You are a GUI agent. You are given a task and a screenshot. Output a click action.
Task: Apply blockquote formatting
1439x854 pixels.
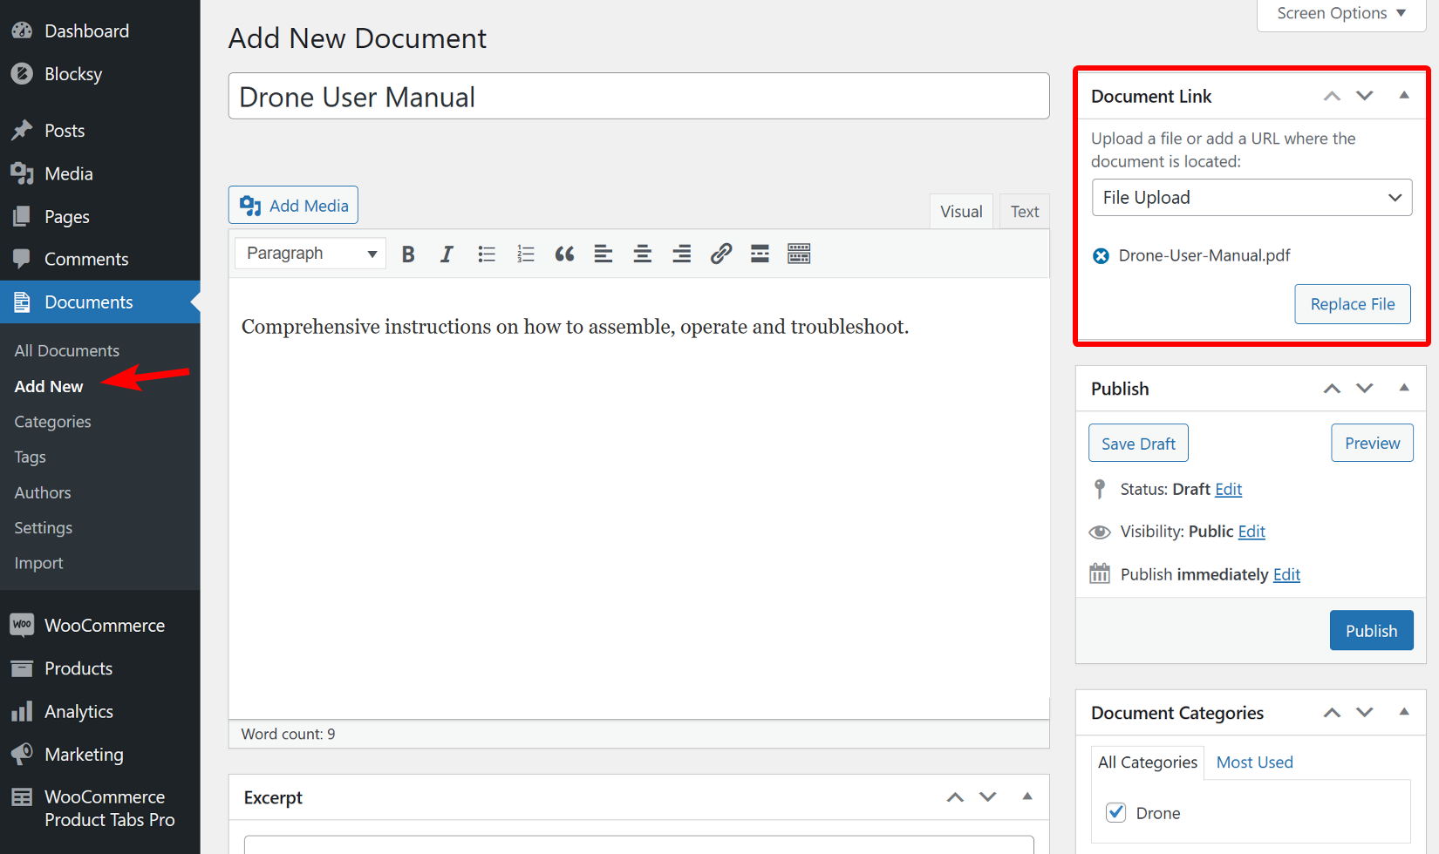click(x=564, y=254)
